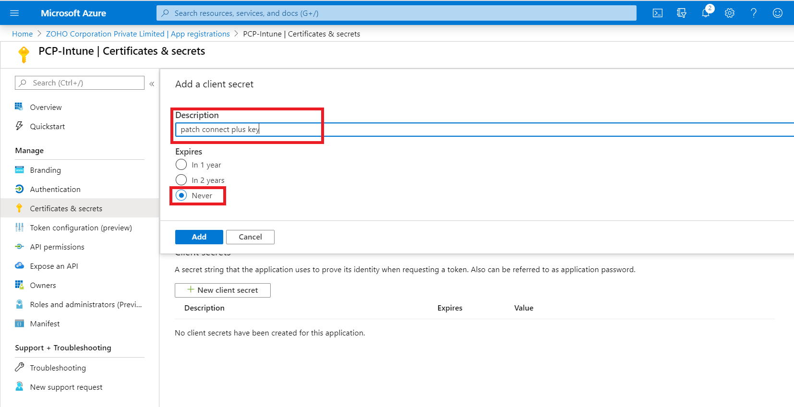Click the Quickstart lightning icon
Screen dimensions: 794x407
[x=19, y=126]
